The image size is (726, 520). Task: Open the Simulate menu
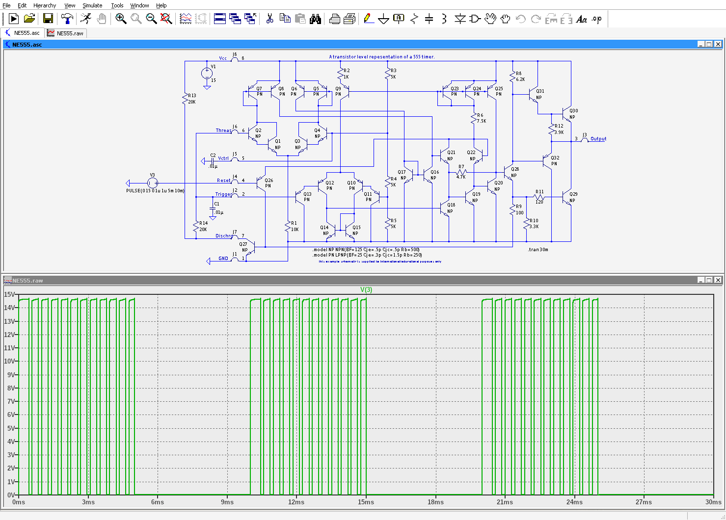[92, 5]
